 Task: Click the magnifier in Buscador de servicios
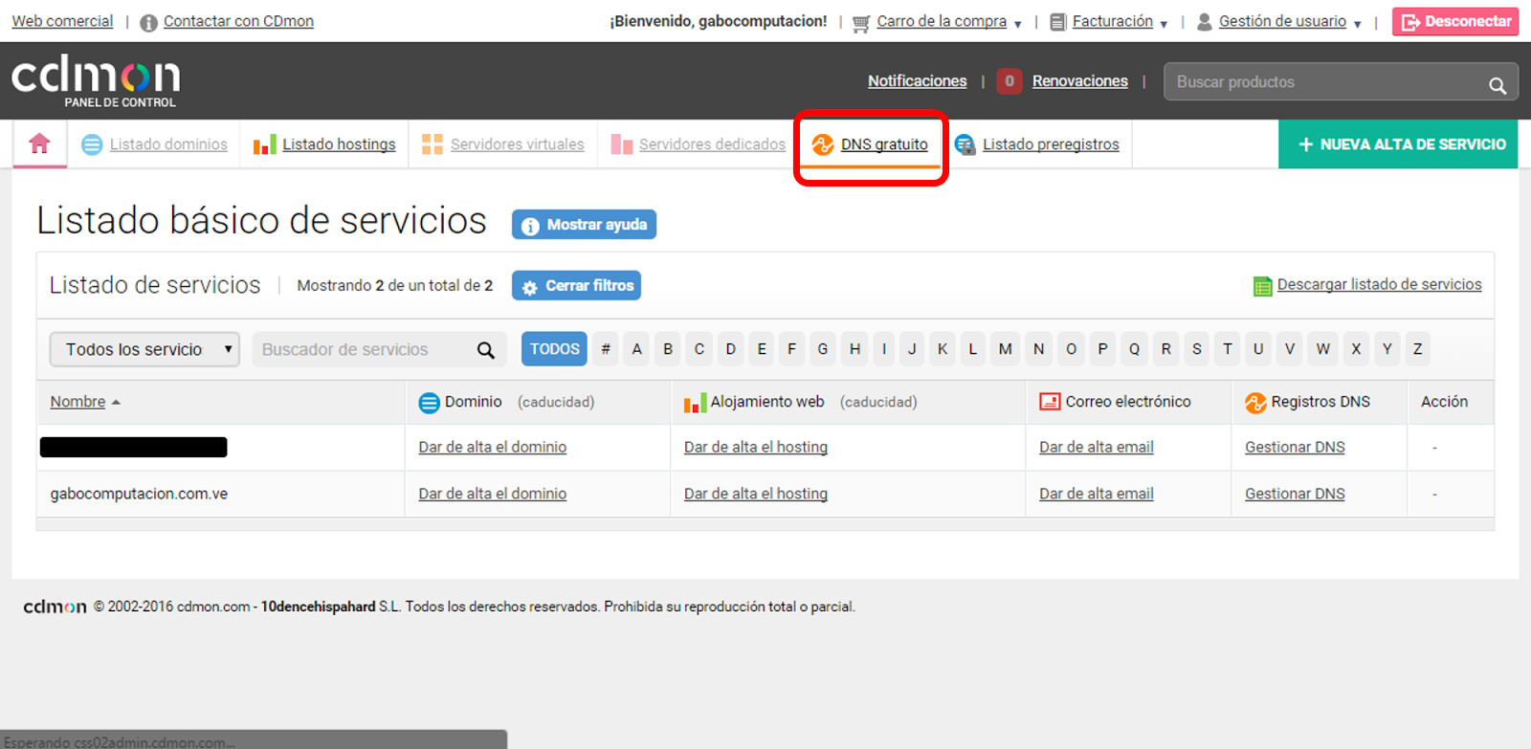486,350
